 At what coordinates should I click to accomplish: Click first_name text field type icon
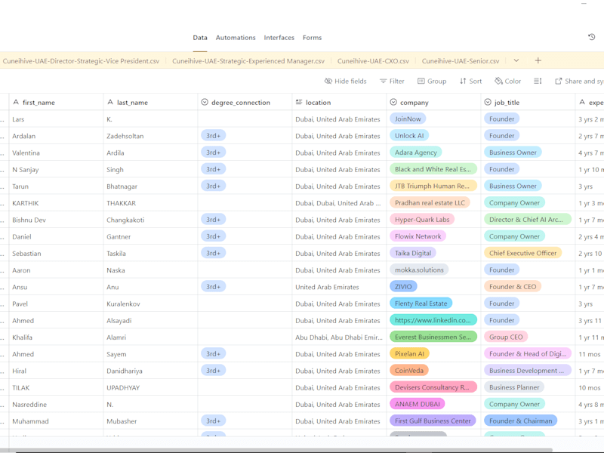[16, 102]
